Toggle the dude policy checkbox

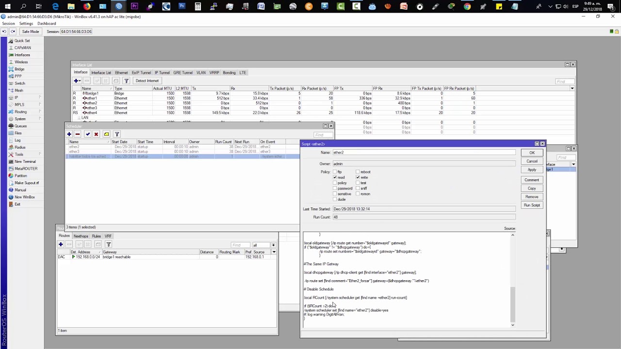(x=335, y=200)
